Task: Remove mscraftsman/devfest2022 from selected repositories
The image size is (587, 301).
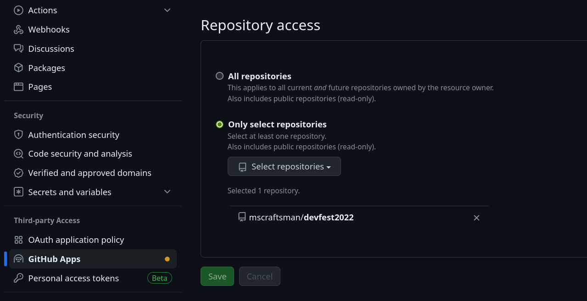Action: (x=476, y=218)
